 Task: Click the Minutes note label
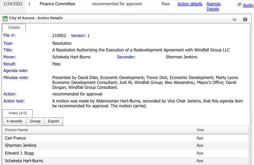point(16,78)
